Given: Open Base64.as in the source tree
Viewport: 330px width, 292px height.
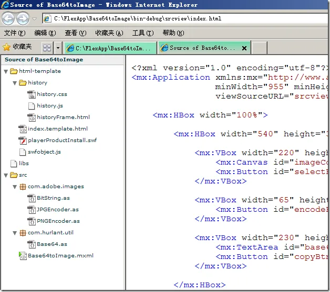Looking at the screenshot, I should pyautogui.click(x=51, y=244).
